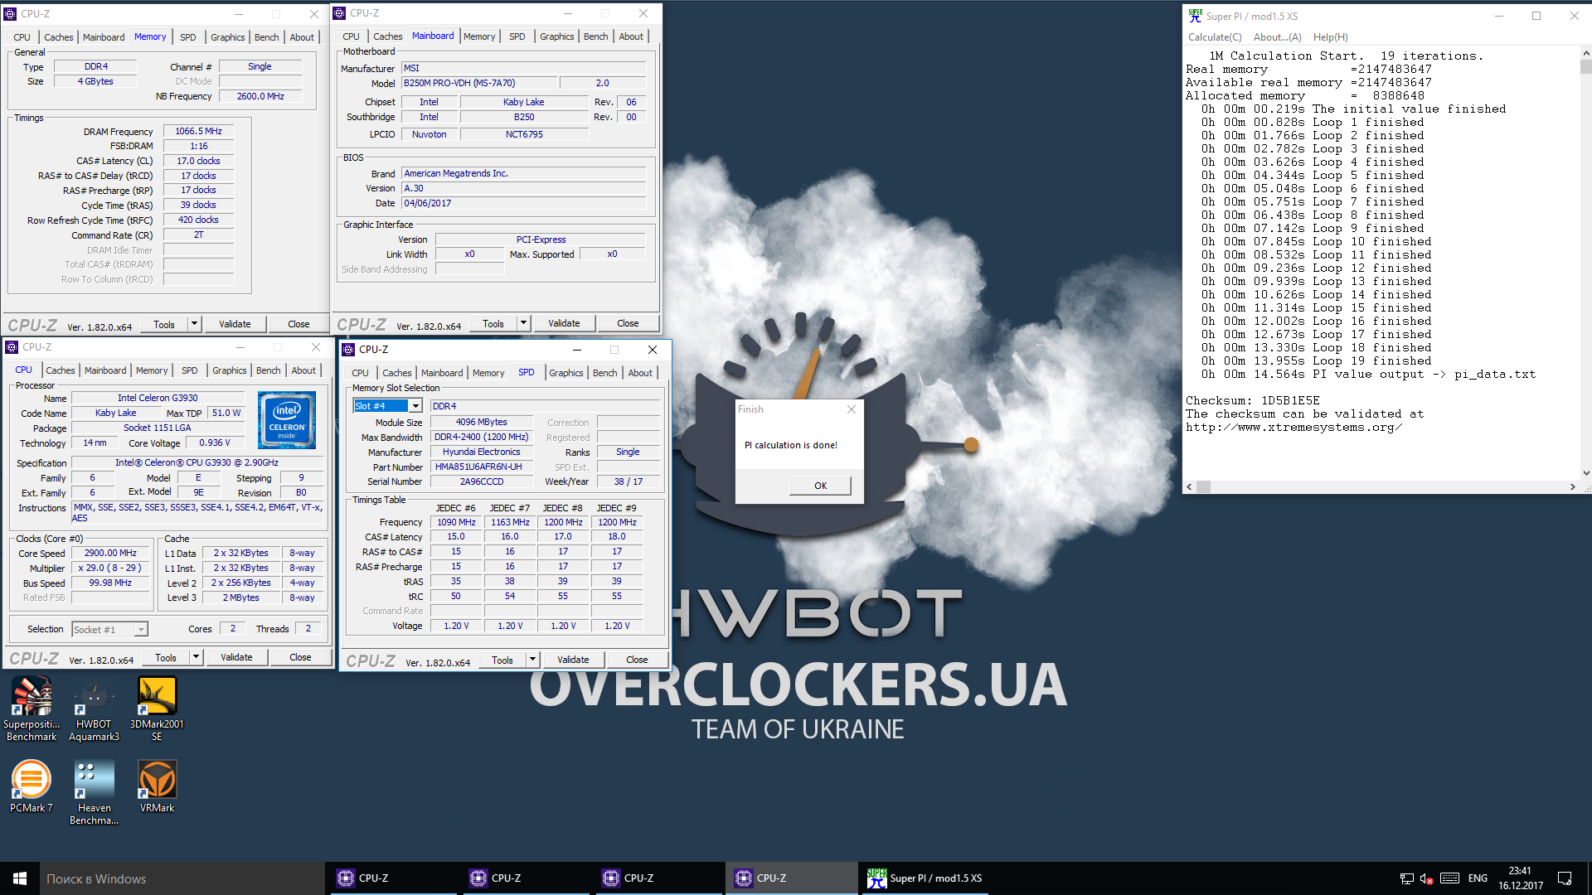Click the motherboard model B250M PRO-VDH field
The image size is (1592, 895).
click(478, 83)
